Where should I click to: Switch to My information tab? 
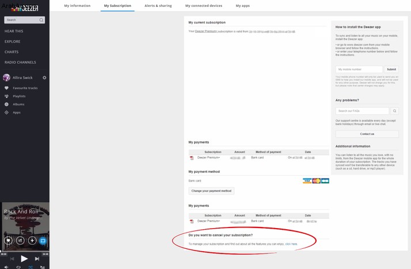(x=77, y=6)
